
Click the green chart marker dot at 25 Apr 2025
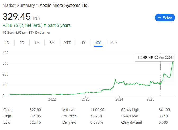pyautogui.click(x=160, y=84)
